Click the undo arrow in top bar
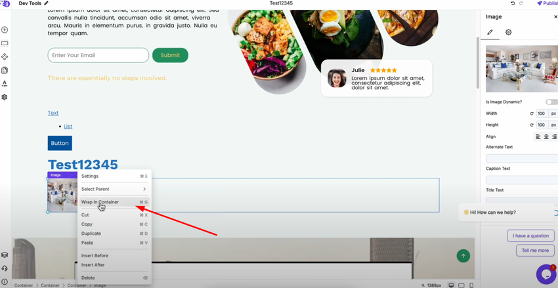Viewport: 558px width, 288px height. [x=513, y=3]
